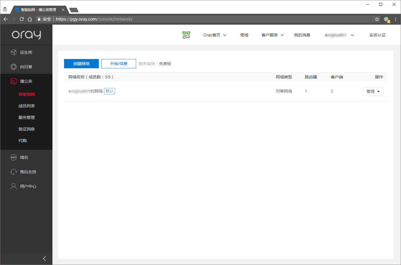401x265 pixels.
Task: Select the 蒲公英 red swirl icon
Action: (14, 81)
